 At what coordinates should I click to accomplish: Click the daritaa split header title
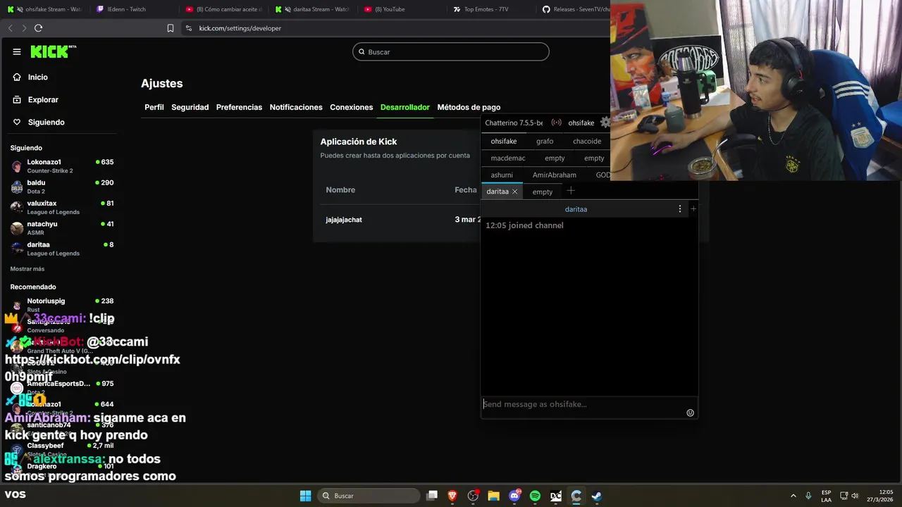(576, 209)
